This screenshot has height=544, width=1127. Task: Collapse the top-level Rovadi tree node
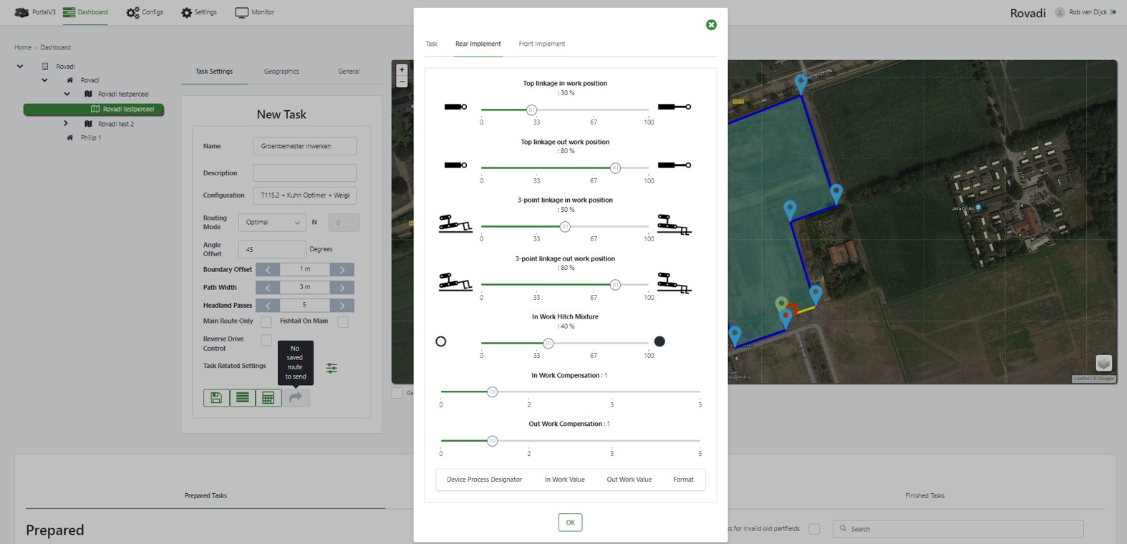[20, 67]
